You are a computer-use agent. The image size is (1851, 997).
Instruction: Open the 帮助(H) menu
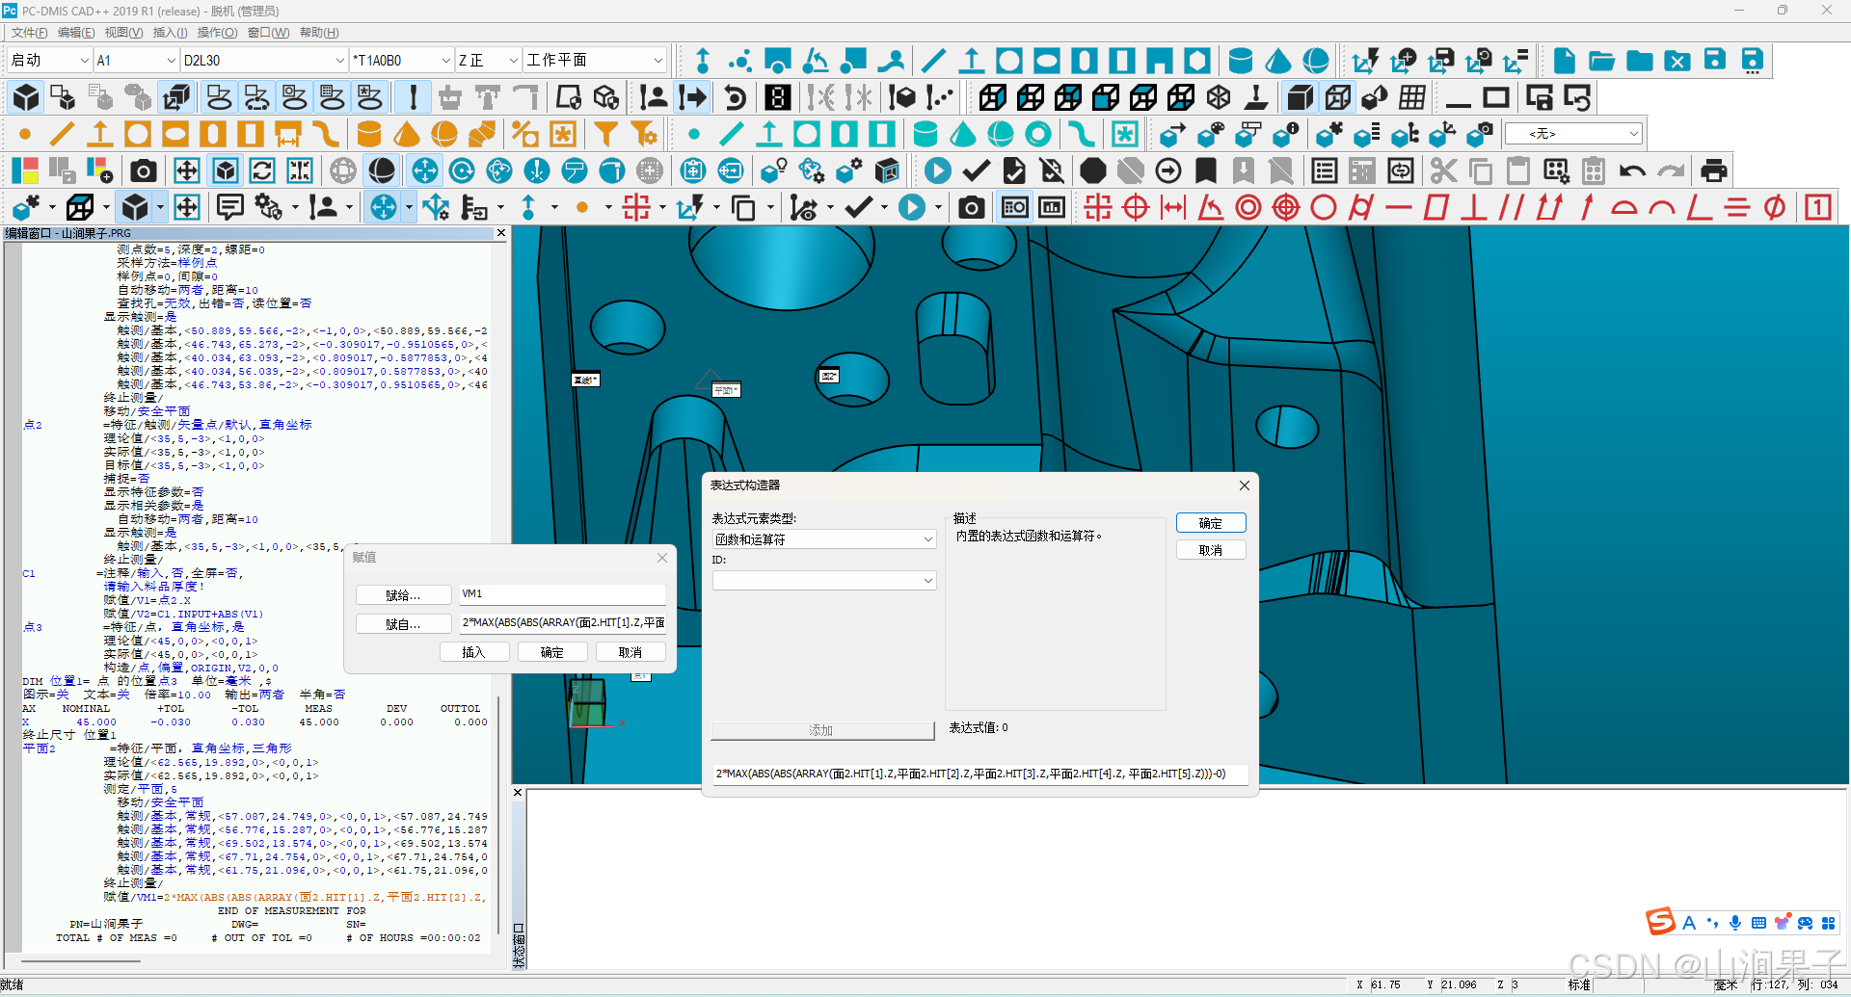click(319, 33)
